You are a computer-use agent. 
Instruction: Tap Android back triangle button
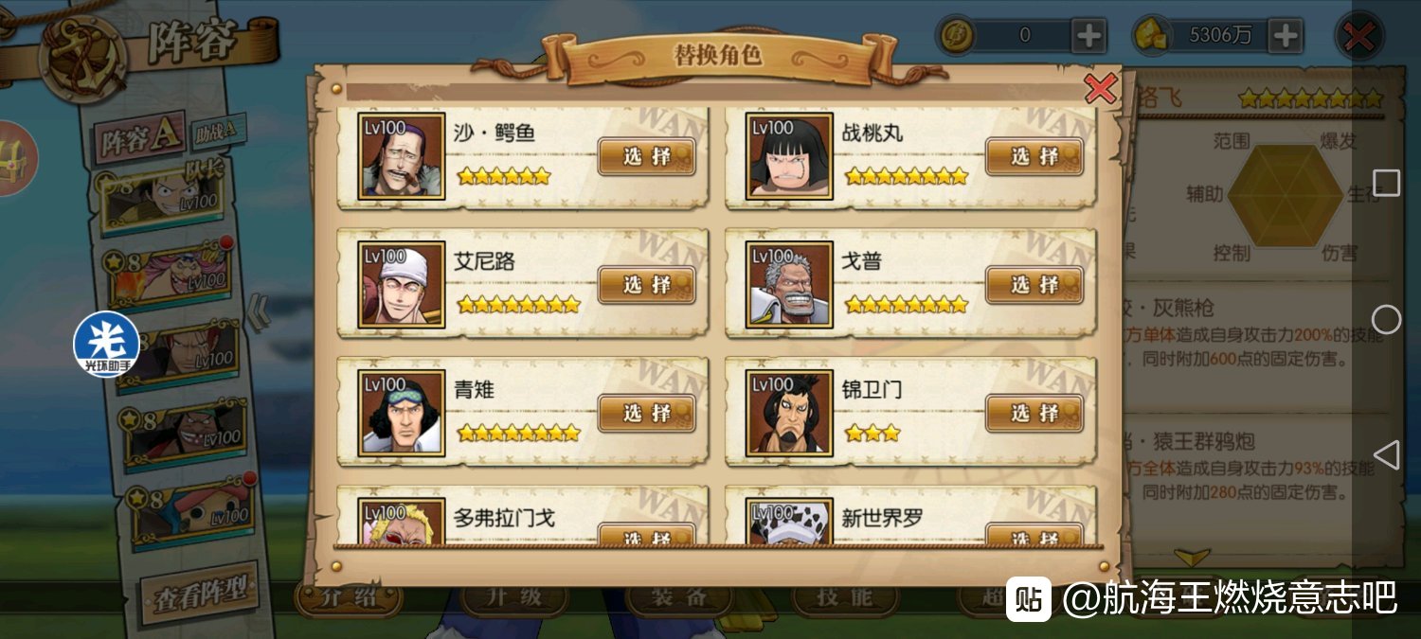(1386, 455)
